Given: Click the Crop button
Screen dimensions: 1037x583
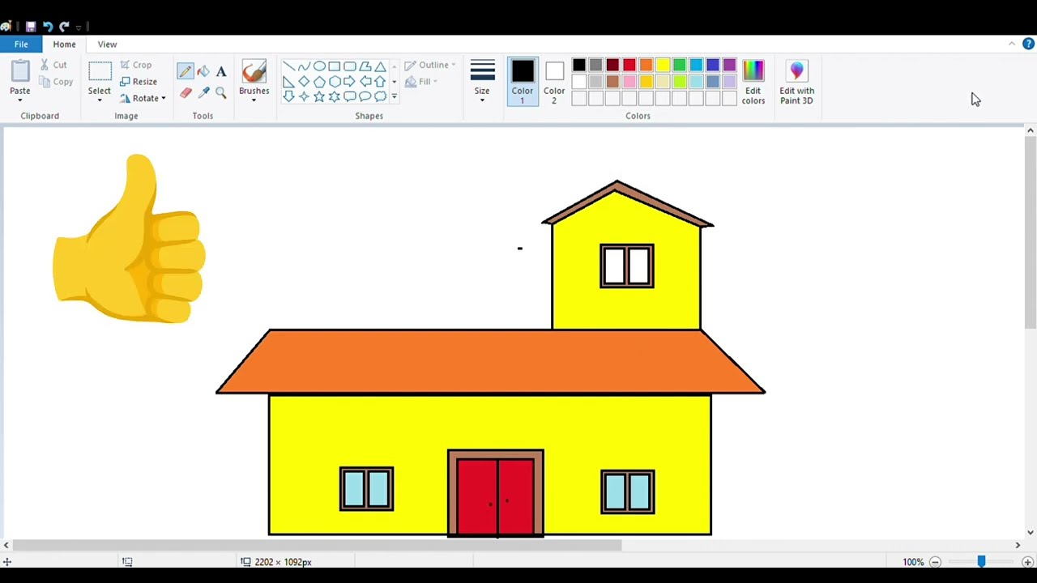Looking at the screenshot, I should 136,65.
